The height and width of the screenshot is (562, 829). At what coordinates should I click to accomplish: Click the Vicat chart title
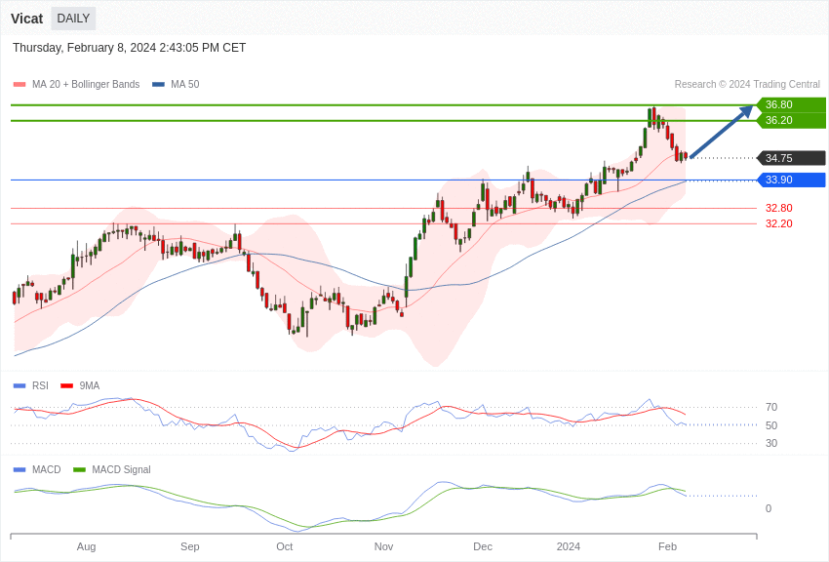click(26, 19)
